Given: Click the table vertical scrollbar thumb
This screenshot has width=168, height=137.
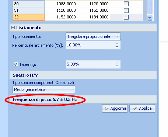Looking at the screenshot, I should [150, 7].
